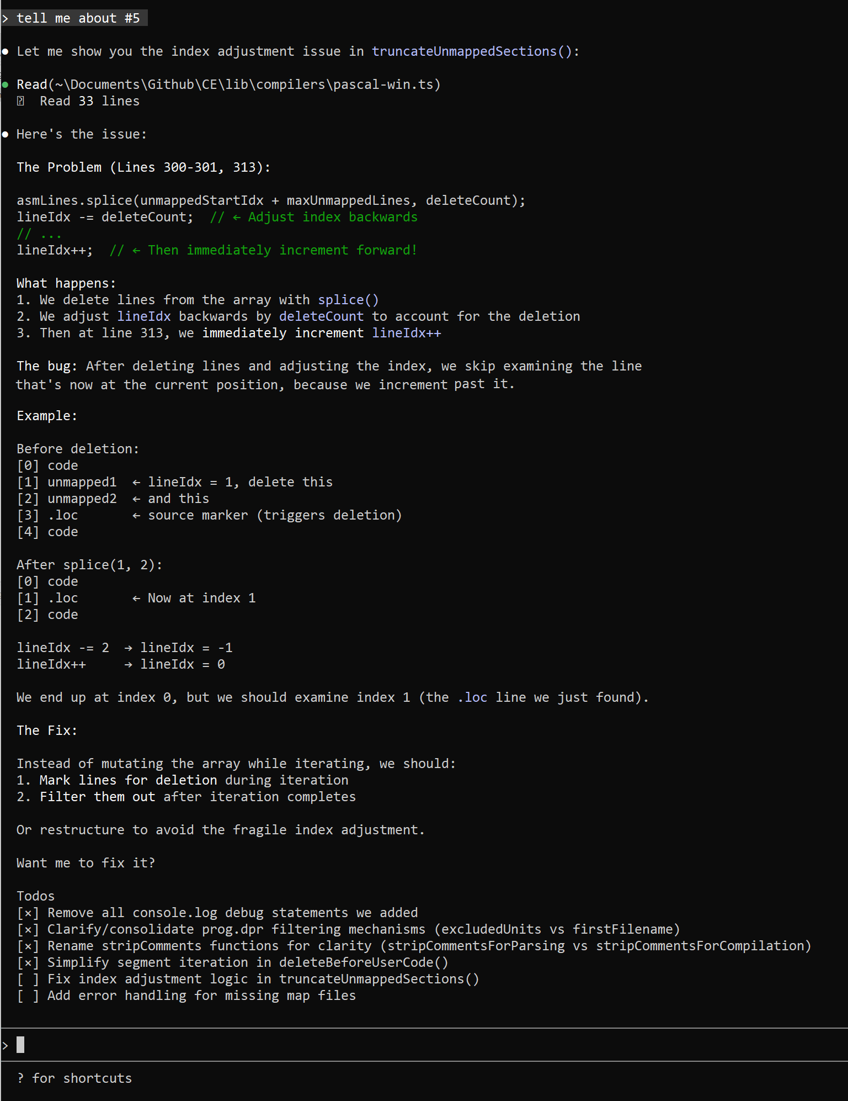Toggle the "Fix index adjustment logic" todo checkbox
The height and width of the screenshot is (1101, 848).
click(x=28, y=979)
